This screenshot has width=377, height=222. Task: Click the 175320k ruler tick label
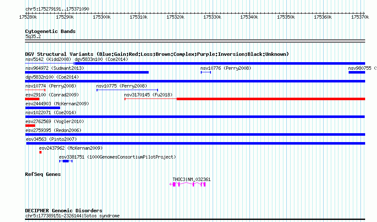(x=175, y=17)
